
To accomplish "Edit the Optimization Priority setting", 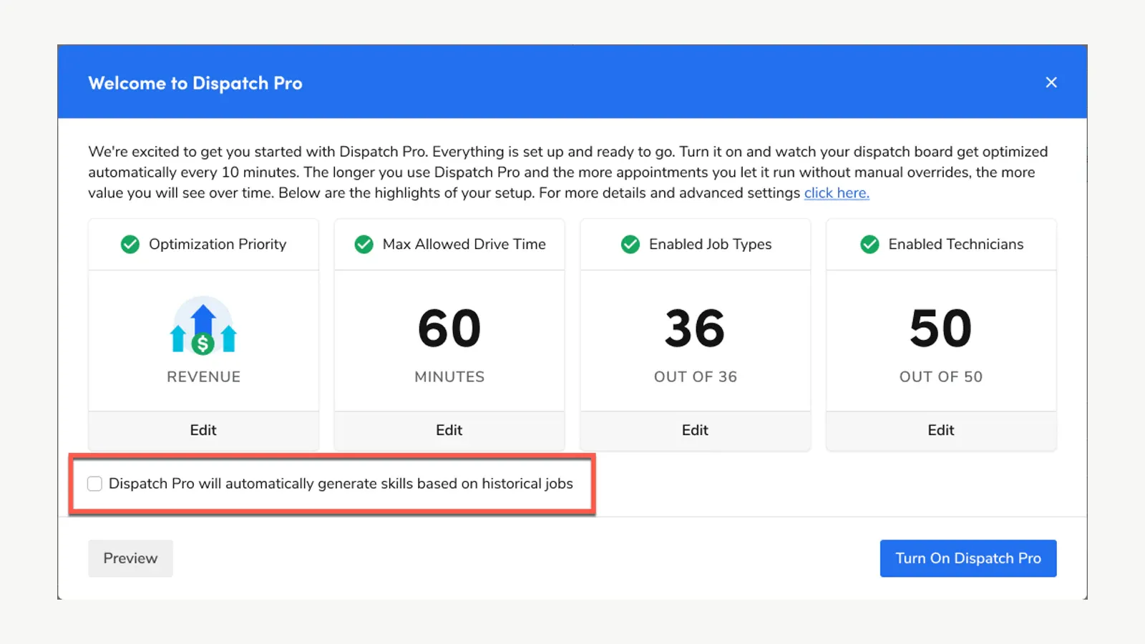I will pyautogui.click(x=203, y=430).
